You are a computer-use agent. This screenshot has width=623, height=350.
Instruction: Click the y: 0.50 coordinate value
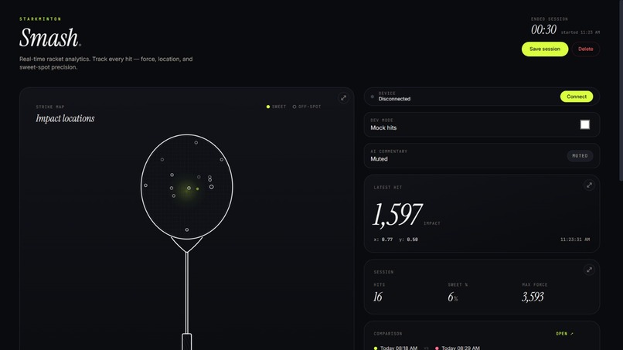pos(408,240)
